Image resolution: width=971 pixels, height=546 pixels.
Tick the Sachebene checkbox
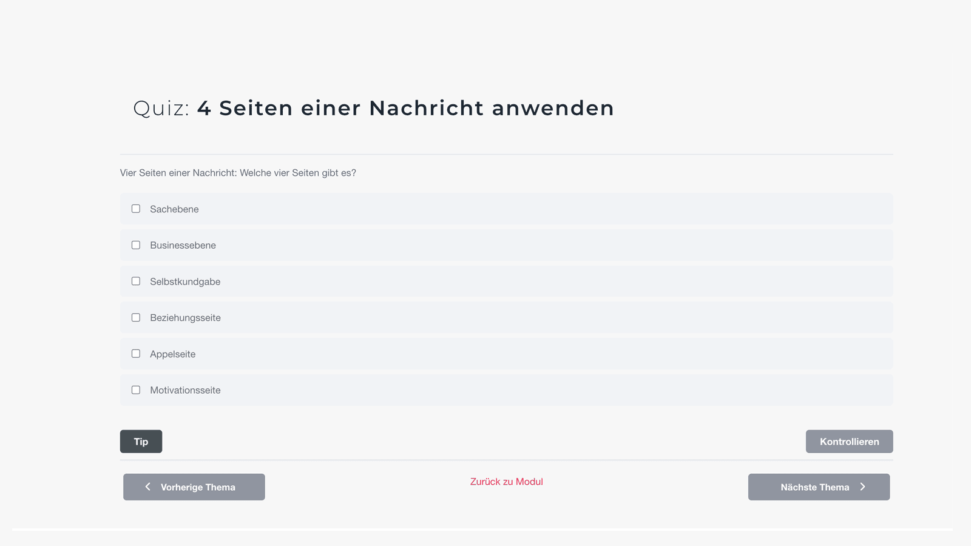pyautogui.click(x=136, y=209)
